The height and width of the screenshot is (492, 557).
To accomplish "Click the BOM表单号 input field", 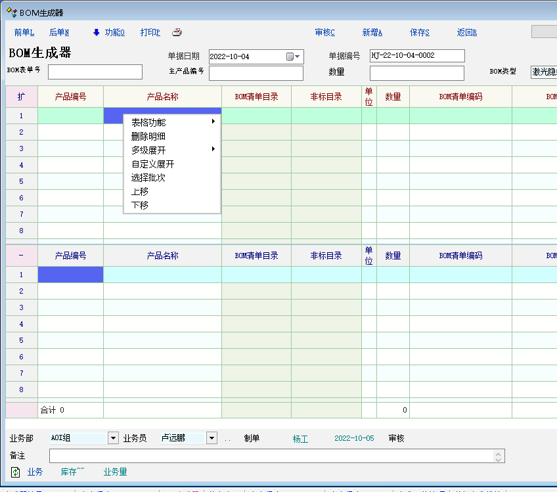I will pyautogui.click(x=95, y=72).
